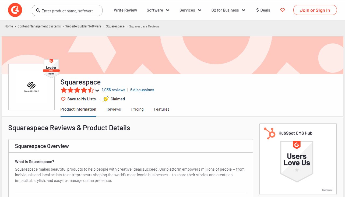Open Website Builder Software breadcrumb
Screen dimensions: 345x197
point(83,26)
